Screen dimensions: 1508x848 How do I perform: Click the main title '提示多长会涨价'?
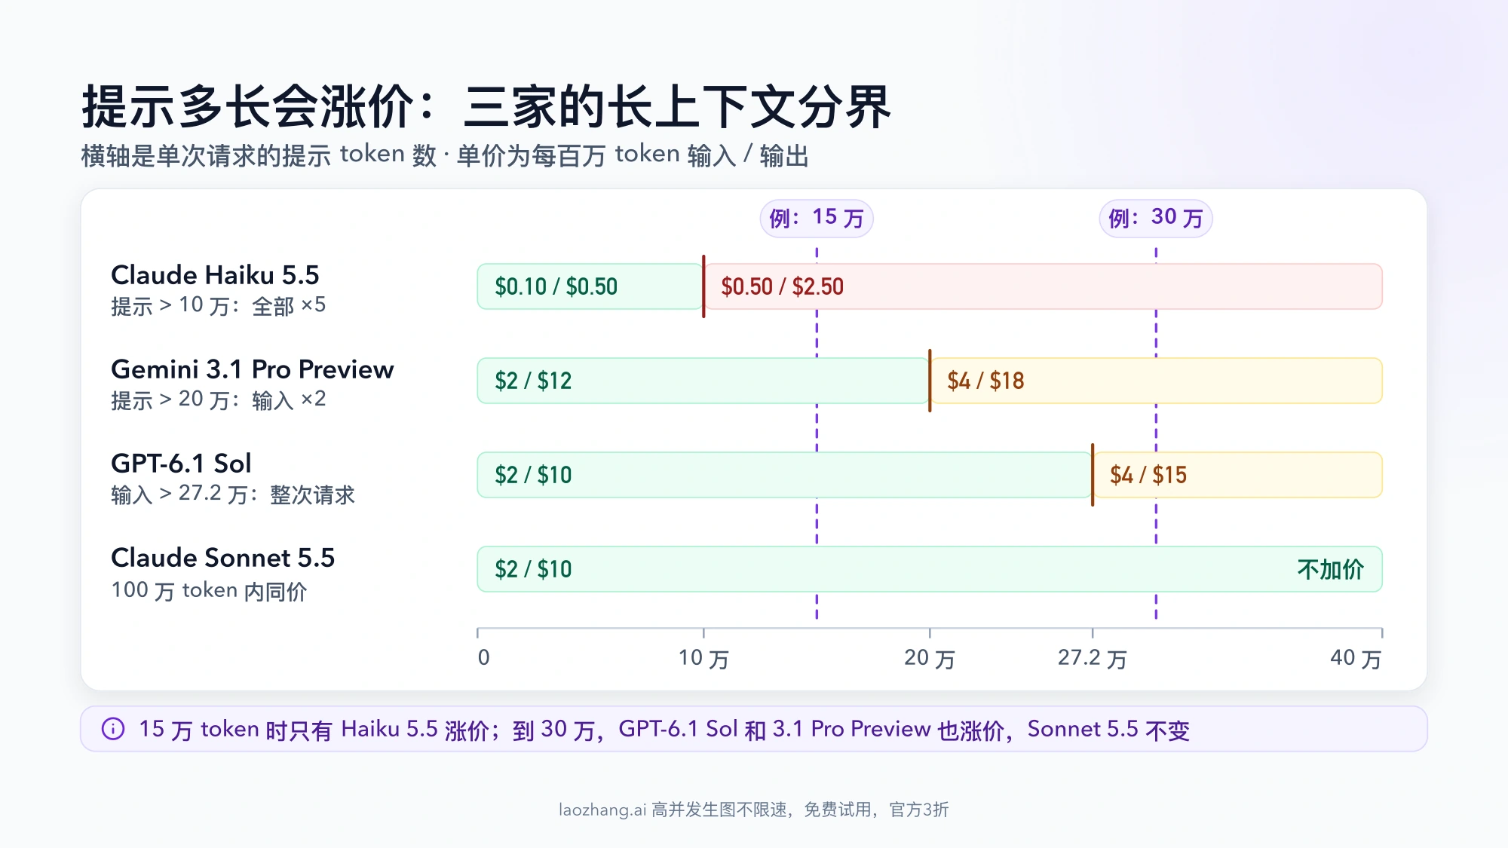tap(486, 107)
